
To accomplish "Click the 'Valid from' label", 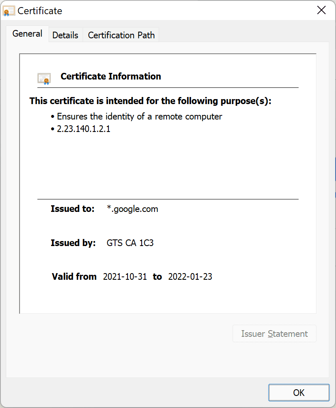I will (x=74, y=276).
